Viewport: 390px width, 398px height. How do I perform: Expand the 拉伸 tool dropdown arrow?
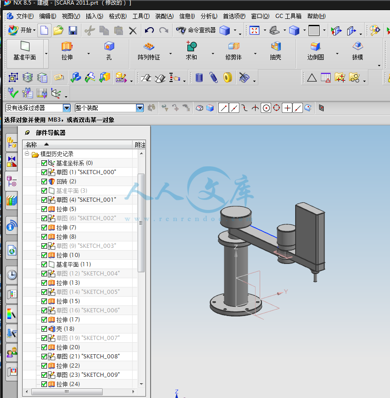tap(88, 53)
